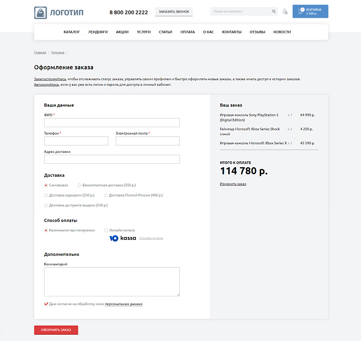The width and height of the screenshot is (361, 341).
Task: Go to the Контакты menu item
Action: tap(232, 32)
